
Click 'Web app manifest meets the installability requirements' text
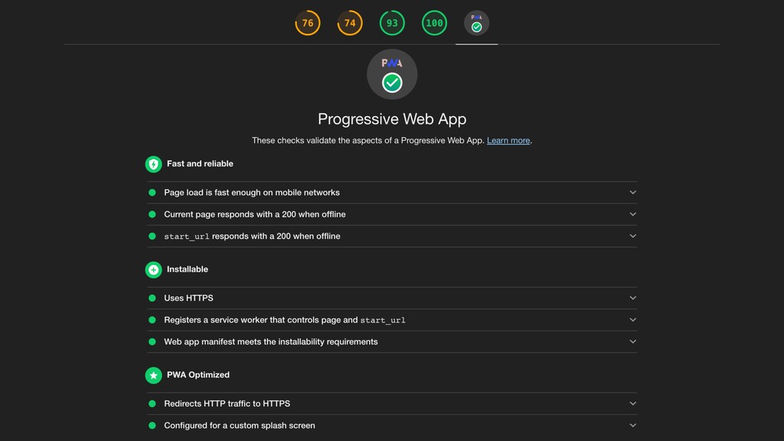270,341
